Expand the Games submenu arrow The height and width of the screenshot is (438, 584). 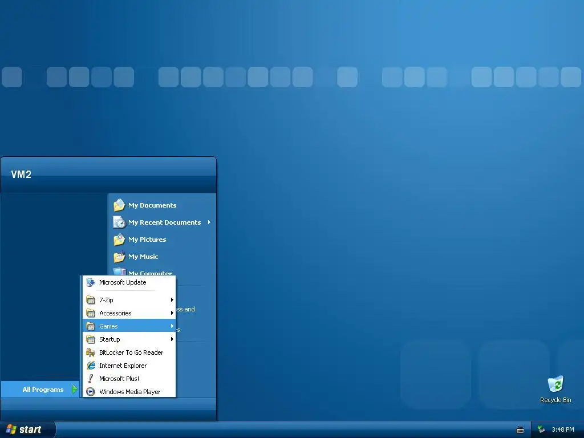coord(172,326)
